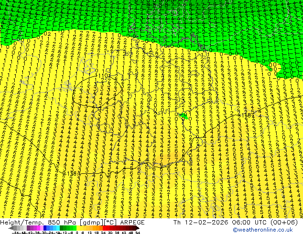Screen dimensions: 303x234
Task: Click the '[°C]' unit label
Action: pos(111,223)
